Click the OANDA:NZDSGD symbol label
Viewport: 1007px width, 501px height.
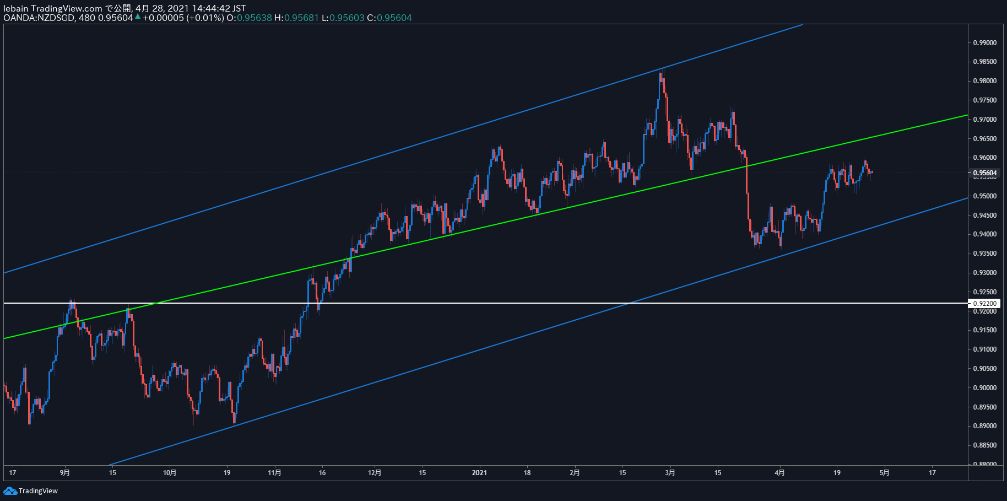point(40,18)
